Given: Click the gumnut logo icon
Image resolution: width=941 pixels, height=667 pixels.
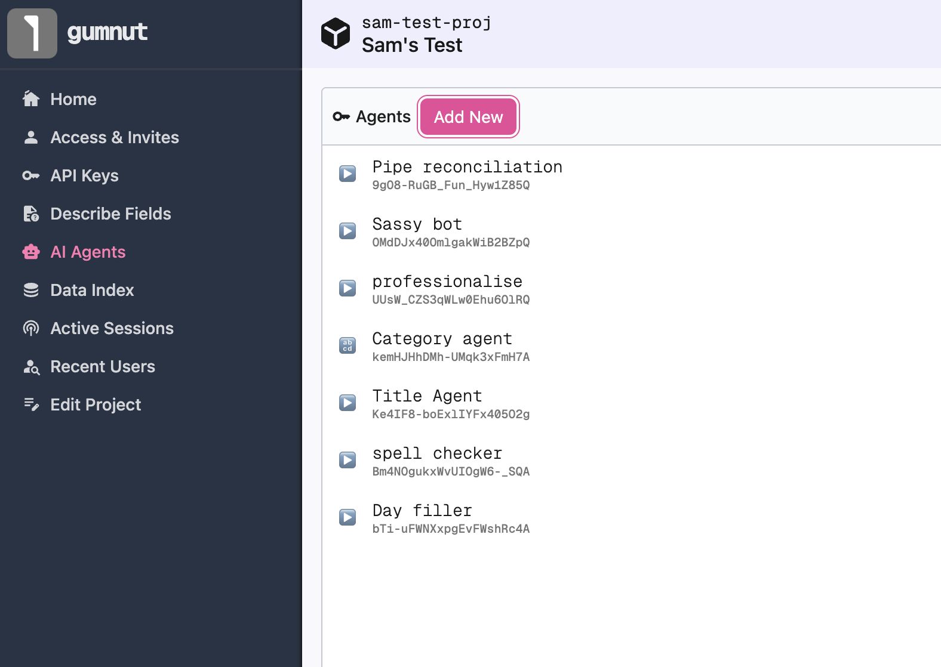Looking at the screenshot, I should [32, 33].
